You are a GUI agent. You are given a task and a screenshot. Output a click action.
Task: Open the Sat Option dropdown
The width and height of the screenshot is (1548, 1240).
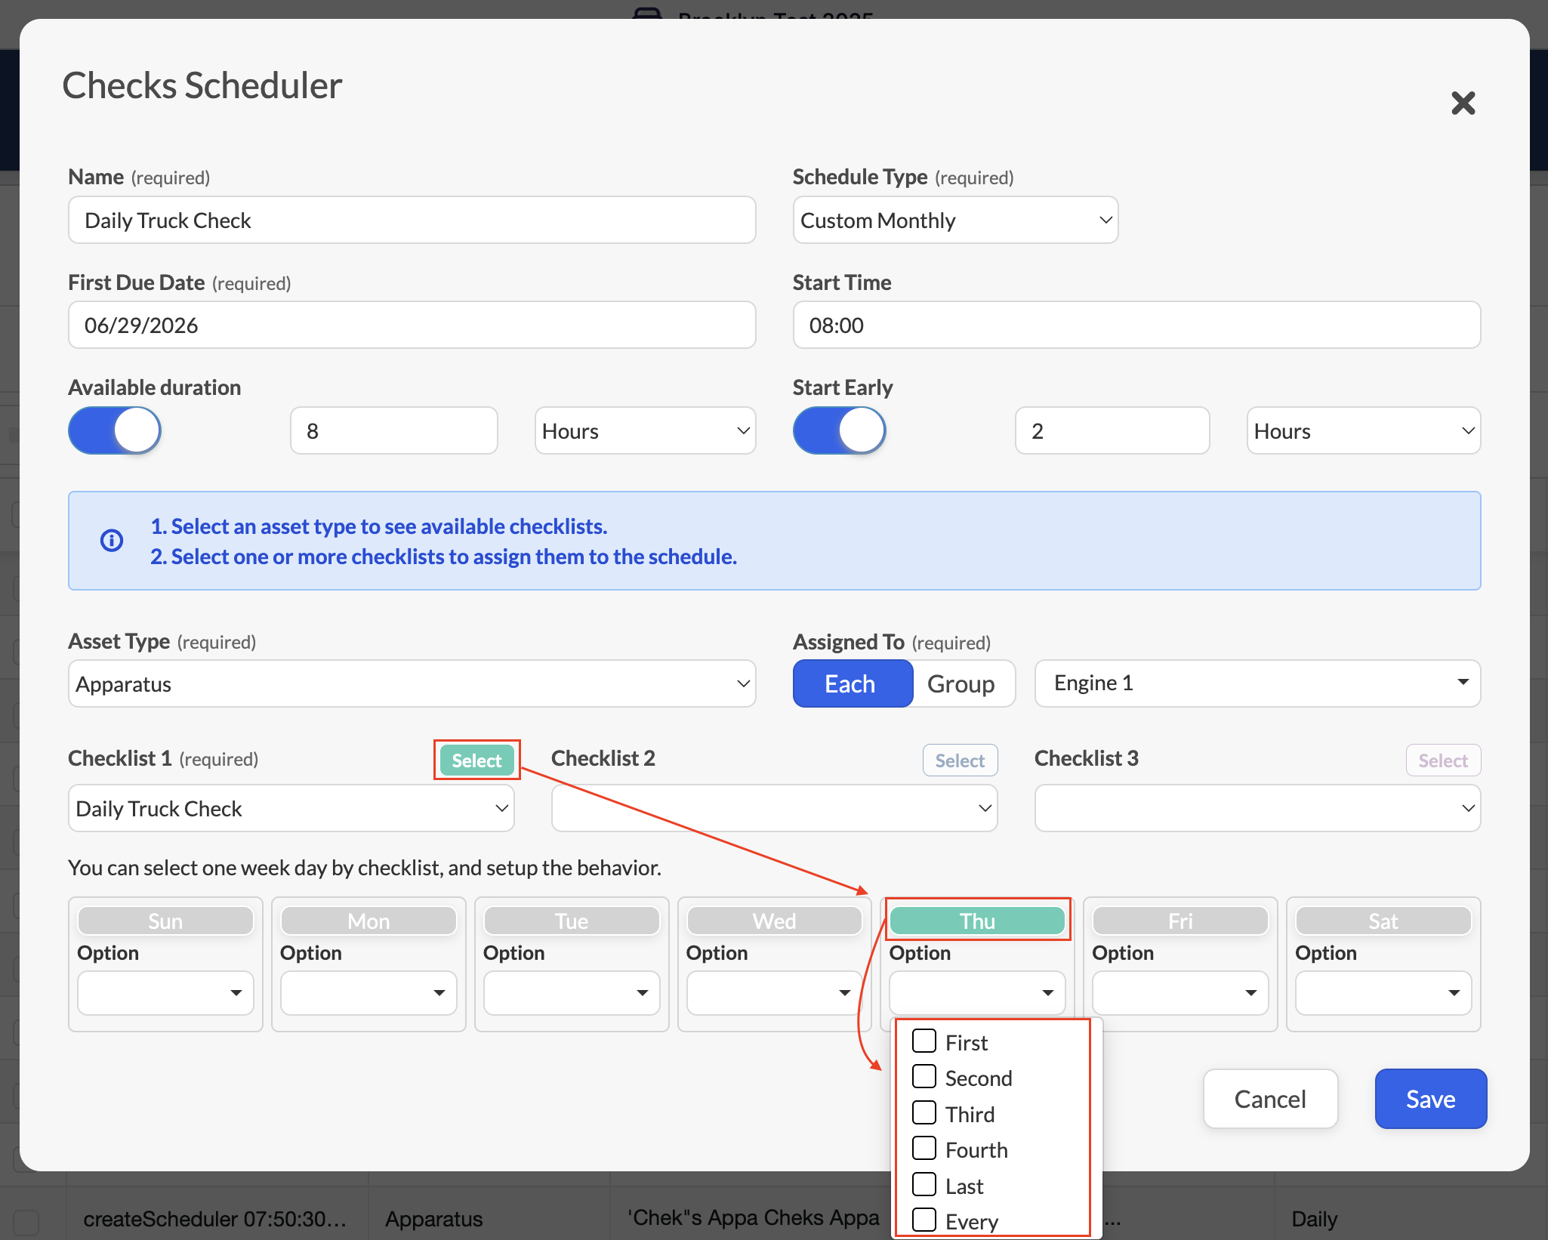[x=1383, y=992]
